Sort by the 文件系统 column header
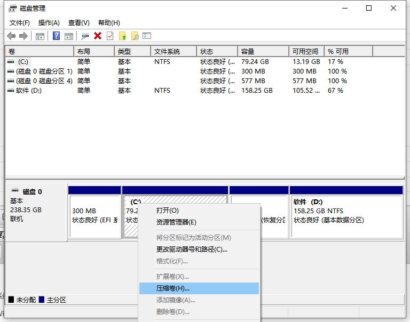Screen dimensions: 410x322 (x=174, y=52)
